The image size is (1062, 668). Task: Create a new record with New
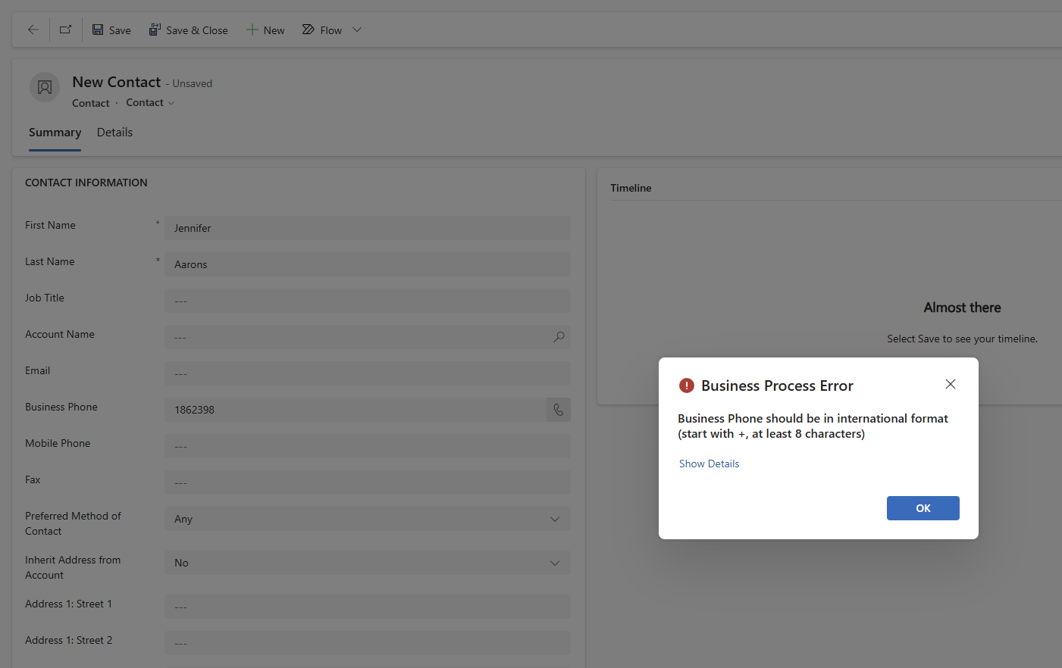tap(265, 30)
